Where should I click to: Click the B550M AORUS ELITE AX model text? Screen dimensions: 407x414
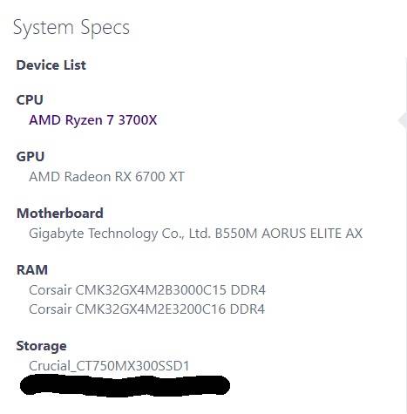[x=288, y=234]
